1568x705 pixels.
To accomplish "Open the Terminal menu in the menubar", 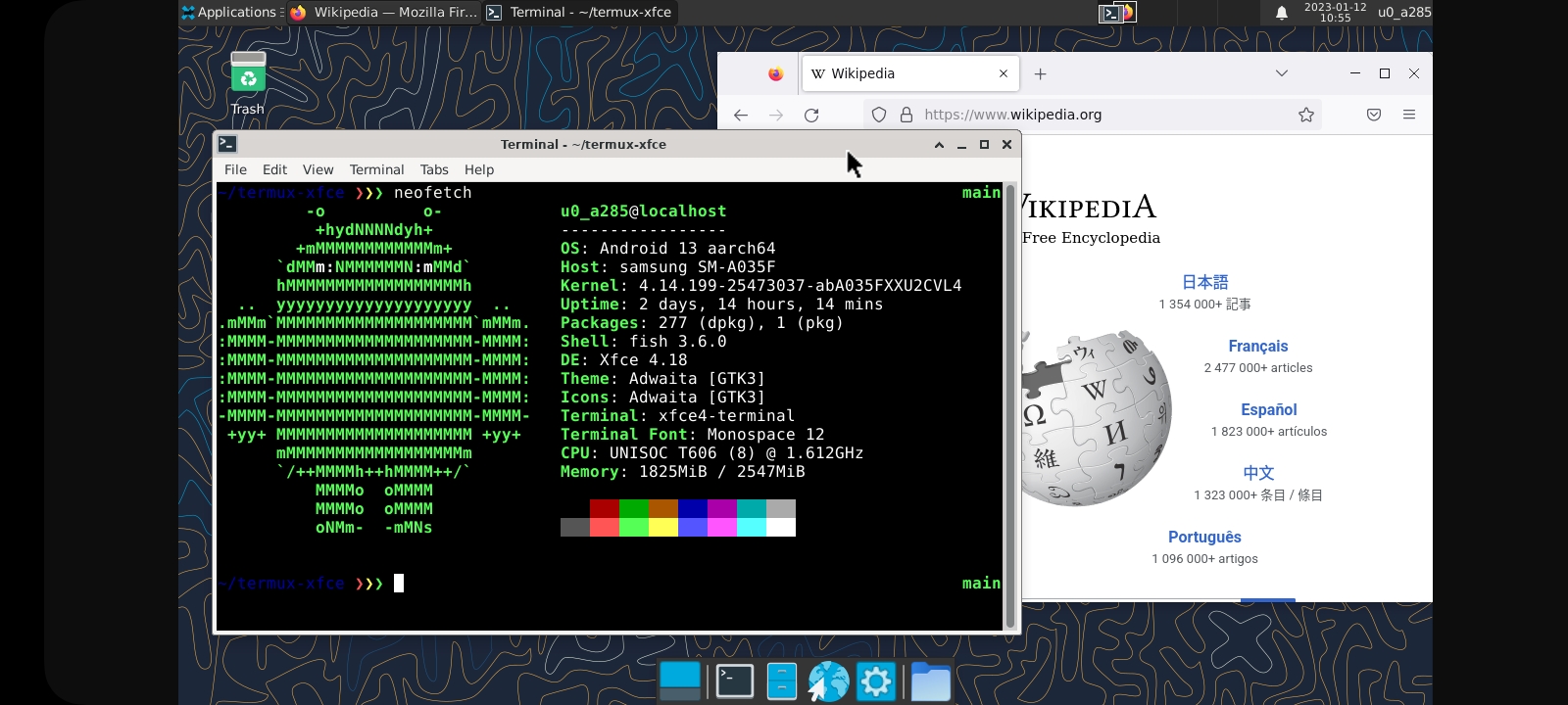I will point(376,169).
